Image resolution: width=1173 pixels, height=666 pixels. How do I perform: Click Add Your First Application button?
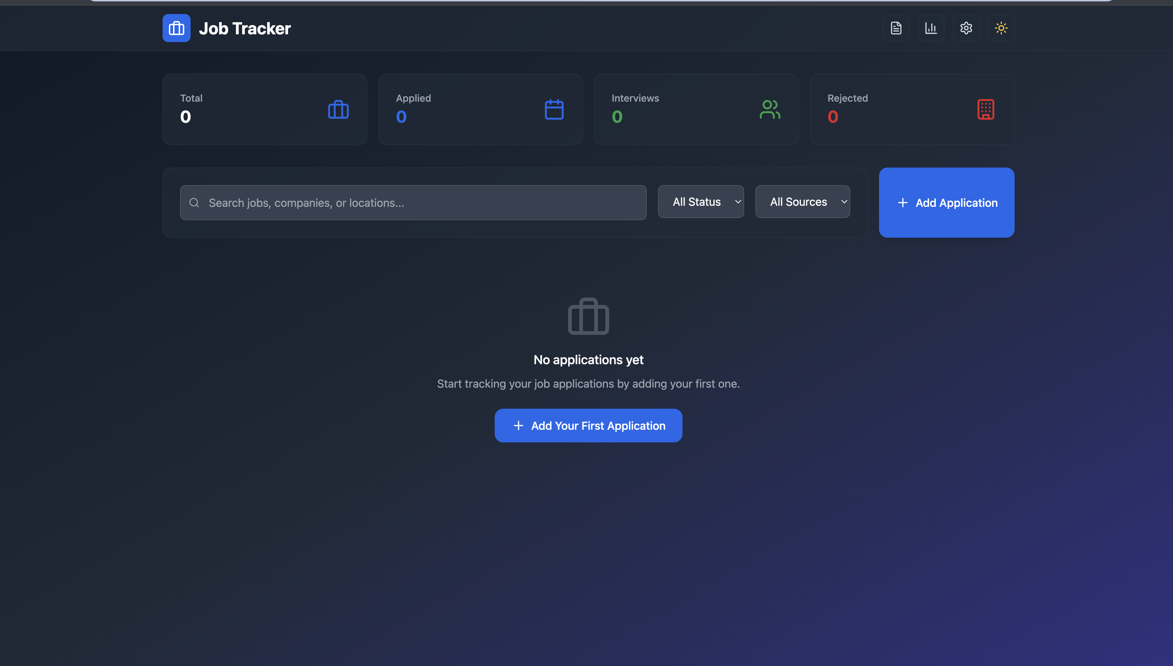(588, 426)
